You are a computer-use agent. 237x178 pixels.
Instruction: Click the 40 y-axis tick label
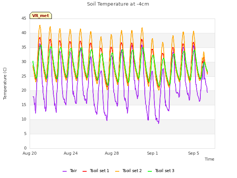click(24, 33)
